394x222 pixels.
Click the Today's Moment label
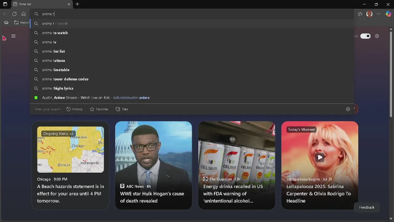coord(301,129)
